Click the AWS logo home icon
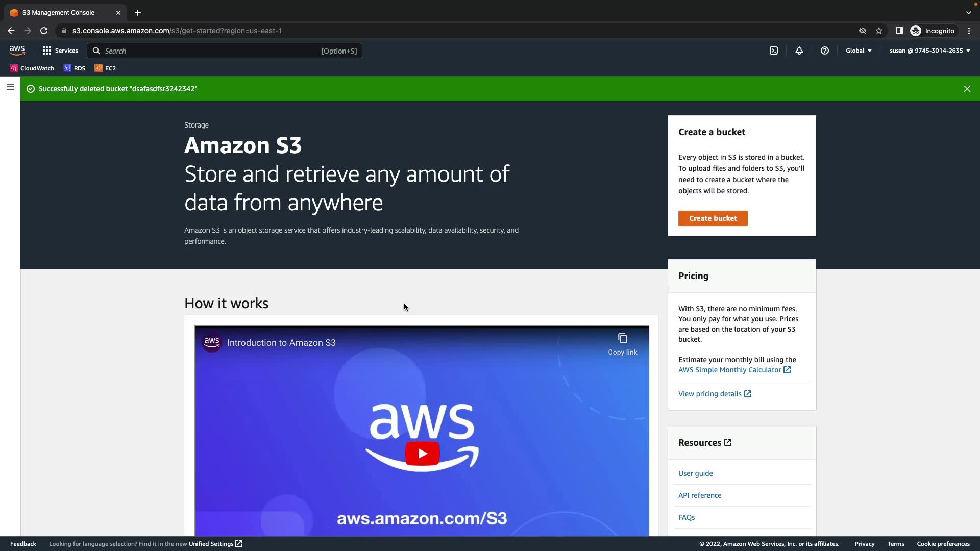This screenshot has height=551, width=980. point(17,51)
